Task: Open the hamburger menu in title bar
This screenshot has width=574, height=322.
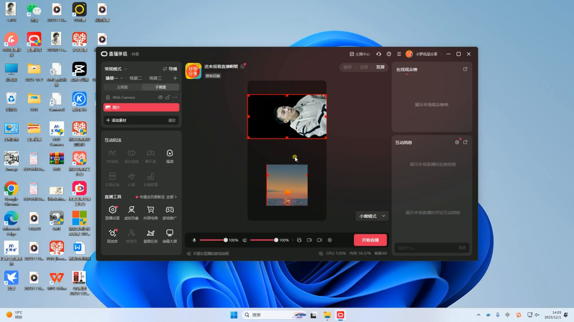Action: pyautogui.click(x=399, y=54)
